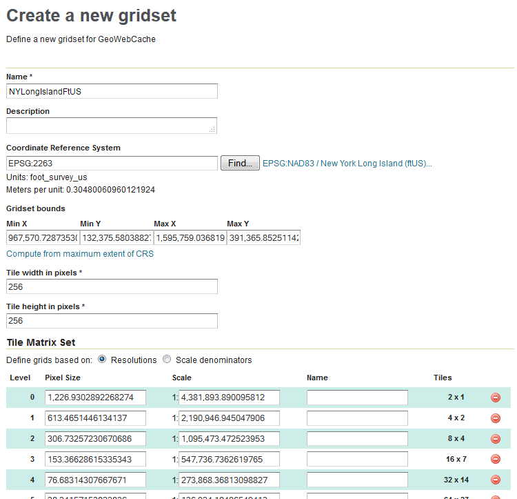The height and width of the screenshot is (499, 517).
Task: Open the EPSG:NAD83 New York Long Island link
Action: (347, 164)
